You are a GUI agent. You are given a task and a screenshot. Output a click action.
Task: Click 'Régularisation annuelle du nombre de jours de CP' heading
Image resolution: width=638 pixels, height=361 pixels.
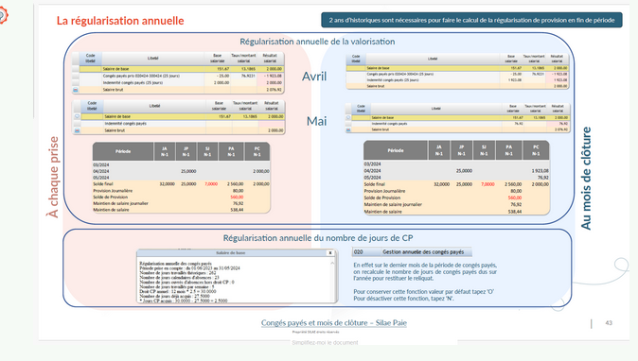click(x=318, y=238)
